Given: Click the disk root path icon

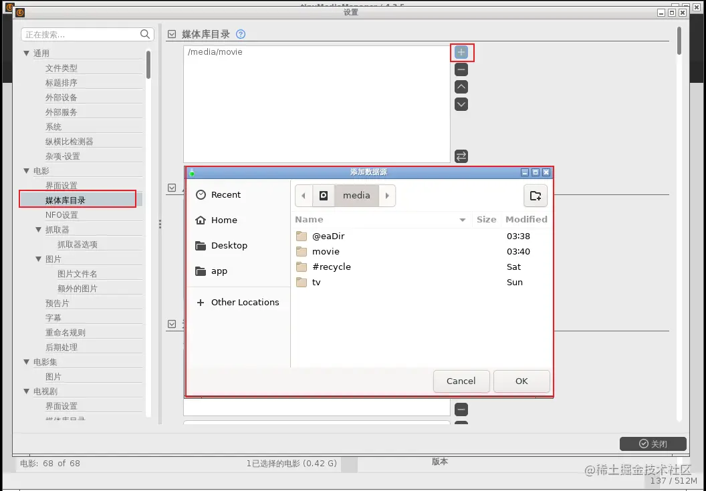Looking at the screenshot, I should pyautogui.click(x=324, y=196).
